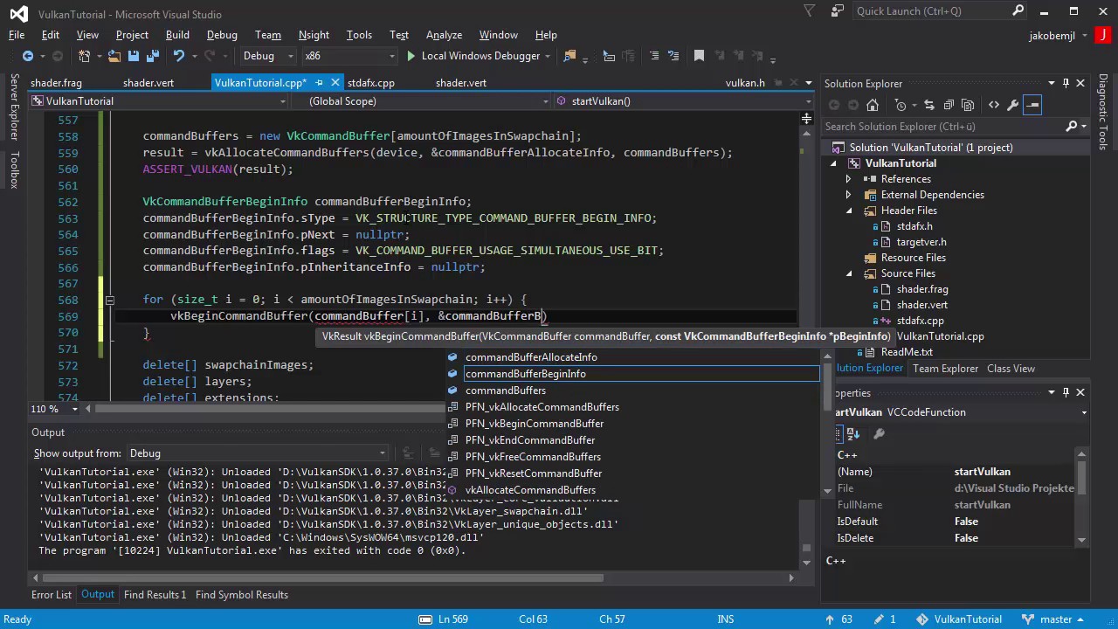This screenshot has height=629, width=1118.
Task: Open Properties wrench in Solution Explorer toolbar
Action: [1012, 105]
